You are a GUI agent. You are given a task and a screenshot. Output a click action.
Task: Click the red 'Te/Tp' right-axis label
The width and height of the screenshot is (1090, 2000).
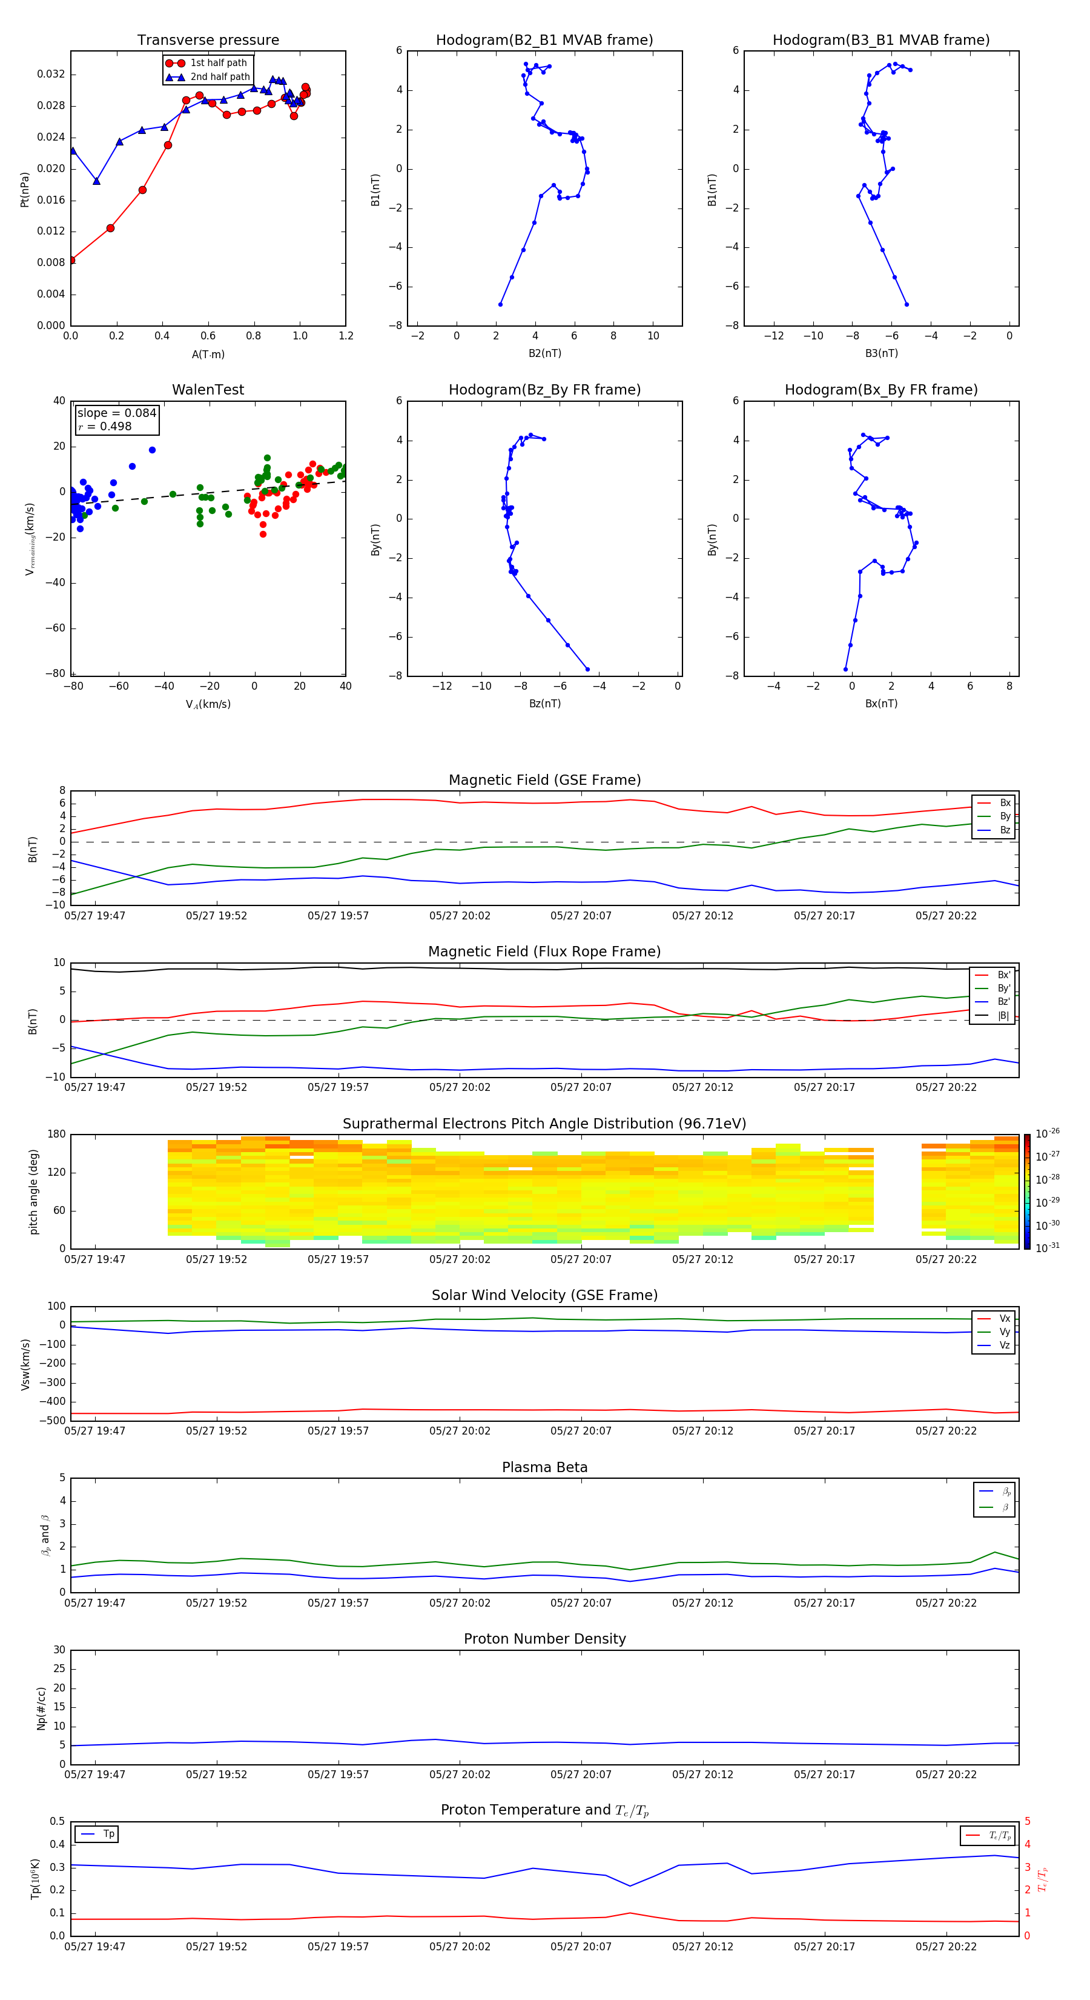(1043, 1879)
